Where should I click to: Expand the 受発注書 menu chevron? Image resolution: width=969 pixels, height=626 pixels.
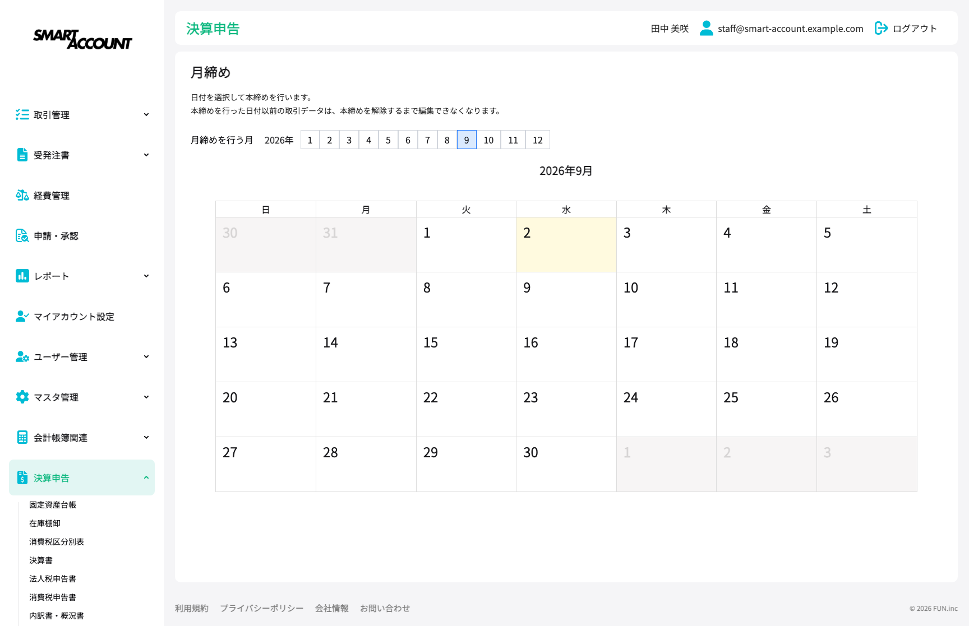tap(146, 155)
